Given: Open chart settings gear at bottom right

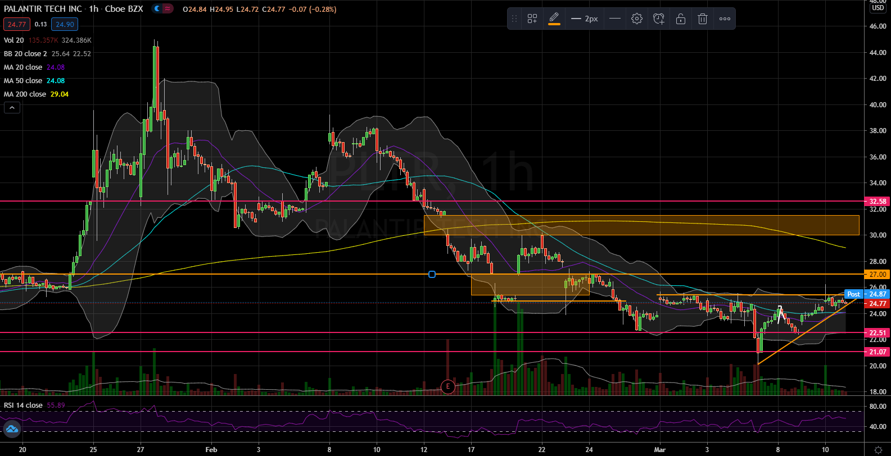Looking at the screenshot, I should (x=878, y=450).
